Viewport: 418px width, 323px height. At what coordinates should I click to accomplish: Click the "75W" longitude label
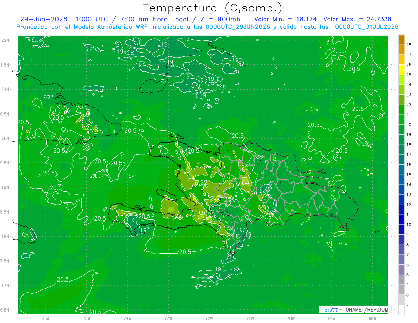pos(86,318)
